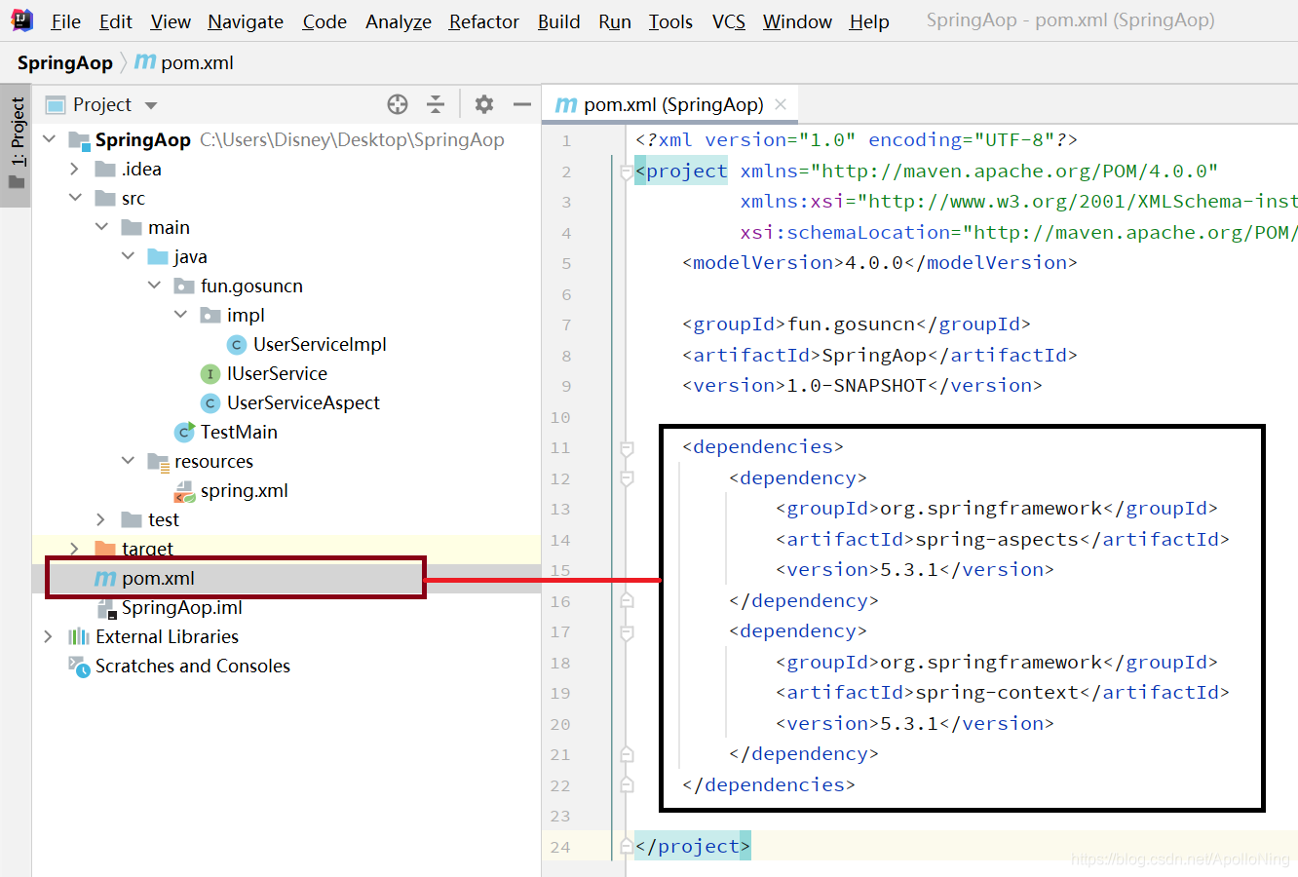Viewport: 1298px width, 877px height.
Task: Click SpringAop.iml file icon
Action: tap(105, 608)
